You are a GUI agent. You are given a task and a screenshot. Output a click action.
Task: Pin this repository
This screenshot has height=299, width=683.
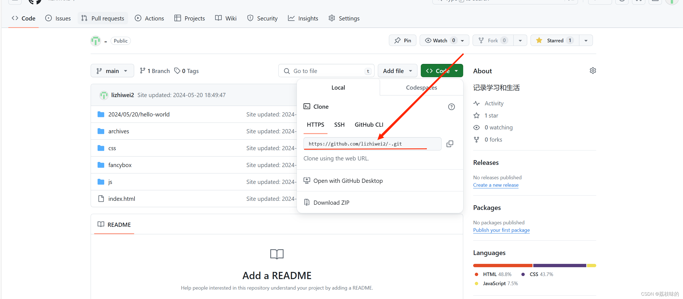[402, 40]
